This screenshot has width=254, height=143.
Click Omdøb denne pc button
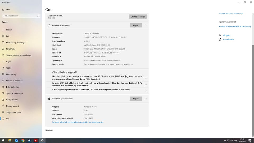[x=138, y=17]
